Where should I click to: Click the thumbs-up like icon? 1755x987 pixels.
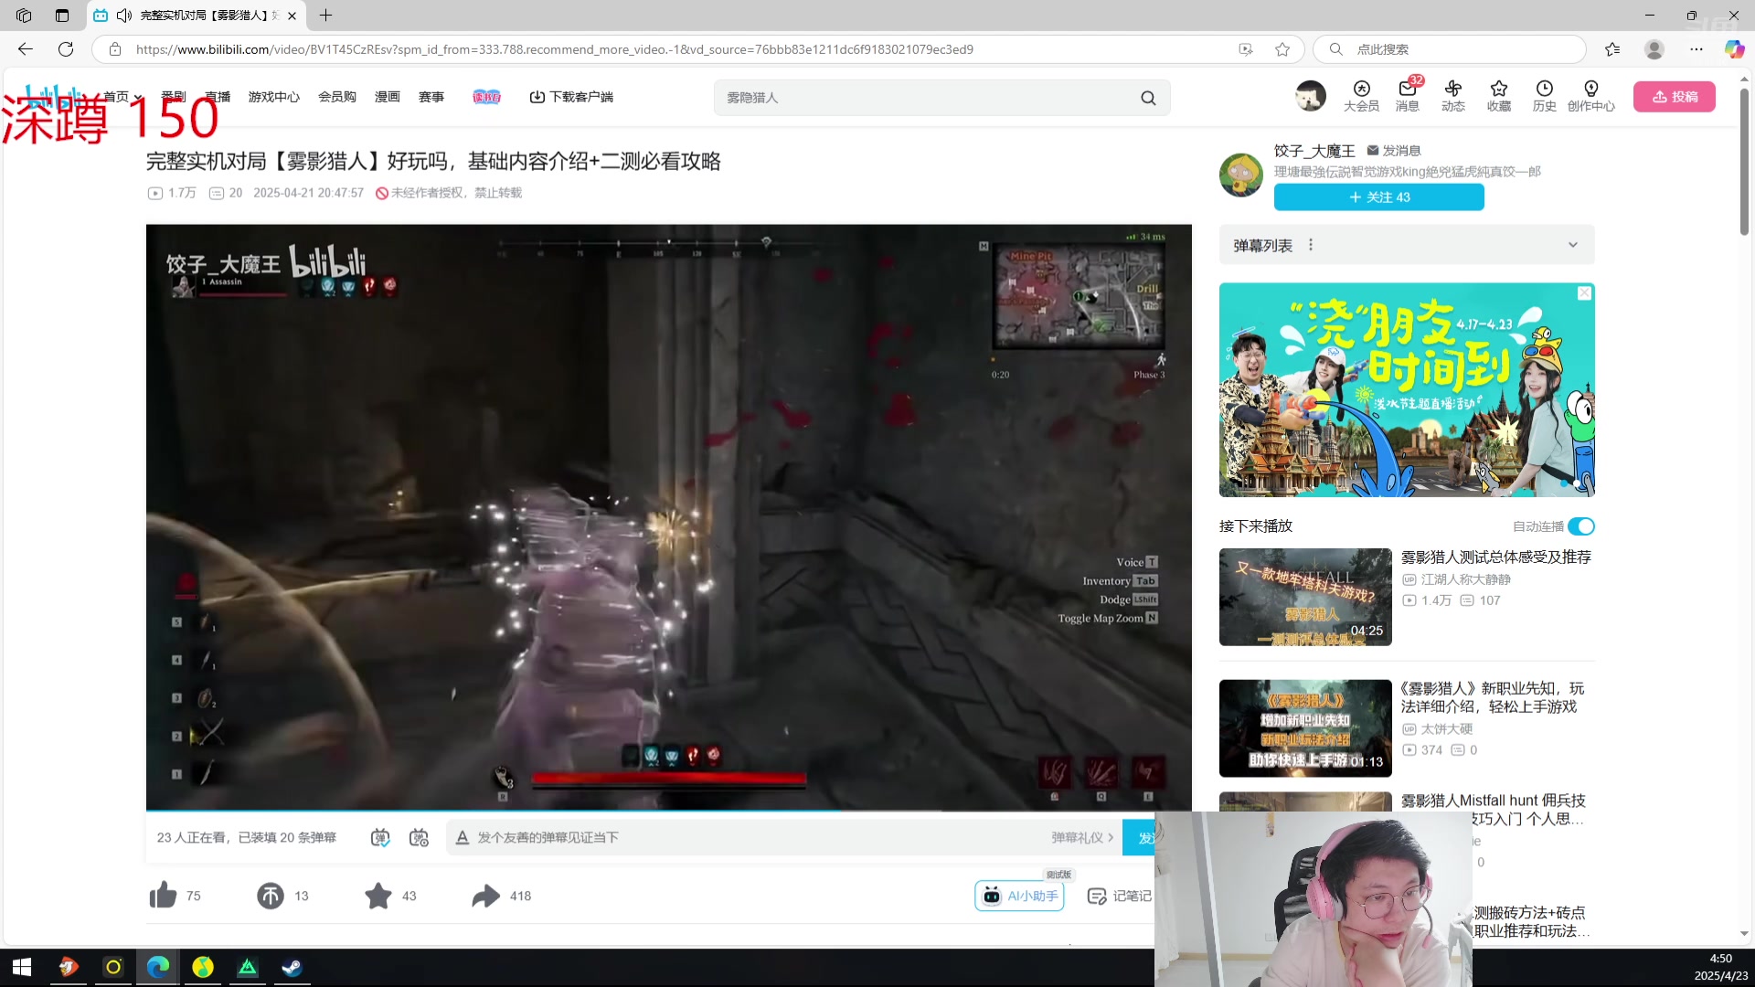(163, 896)
